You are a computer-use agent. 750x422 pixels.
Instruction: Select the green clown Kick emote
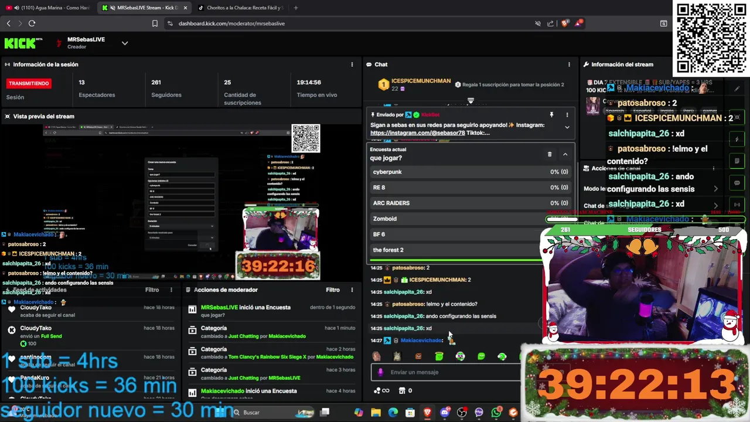point(461,356)
